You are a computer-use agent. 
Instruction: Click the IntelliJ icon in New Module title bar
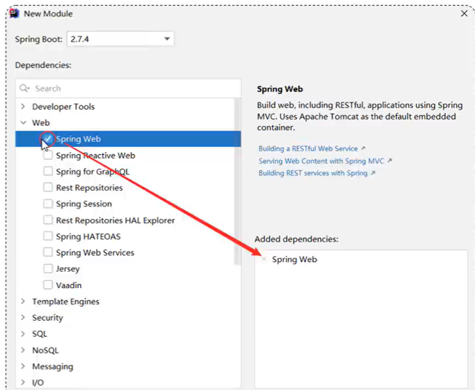(14, 14)
